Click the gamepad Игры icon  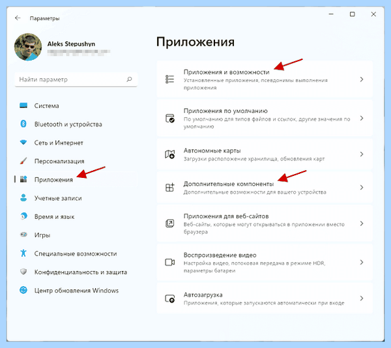click(23, 235)
